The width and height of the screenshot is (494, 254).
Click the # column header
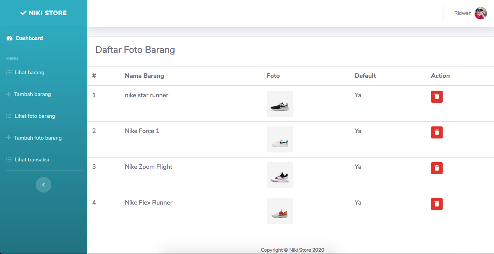[94, 75]
